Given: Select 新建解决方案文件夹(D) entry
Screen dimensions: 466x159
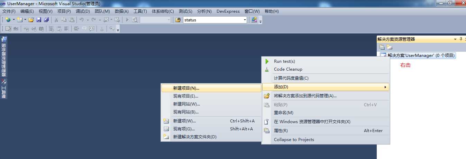Looking at the screenshot, I should point(211,137).
